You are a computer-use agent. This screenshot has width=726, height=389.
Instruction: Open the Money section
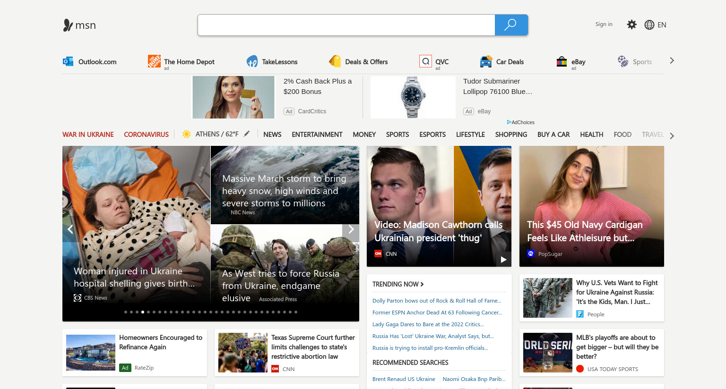point(364,135)
